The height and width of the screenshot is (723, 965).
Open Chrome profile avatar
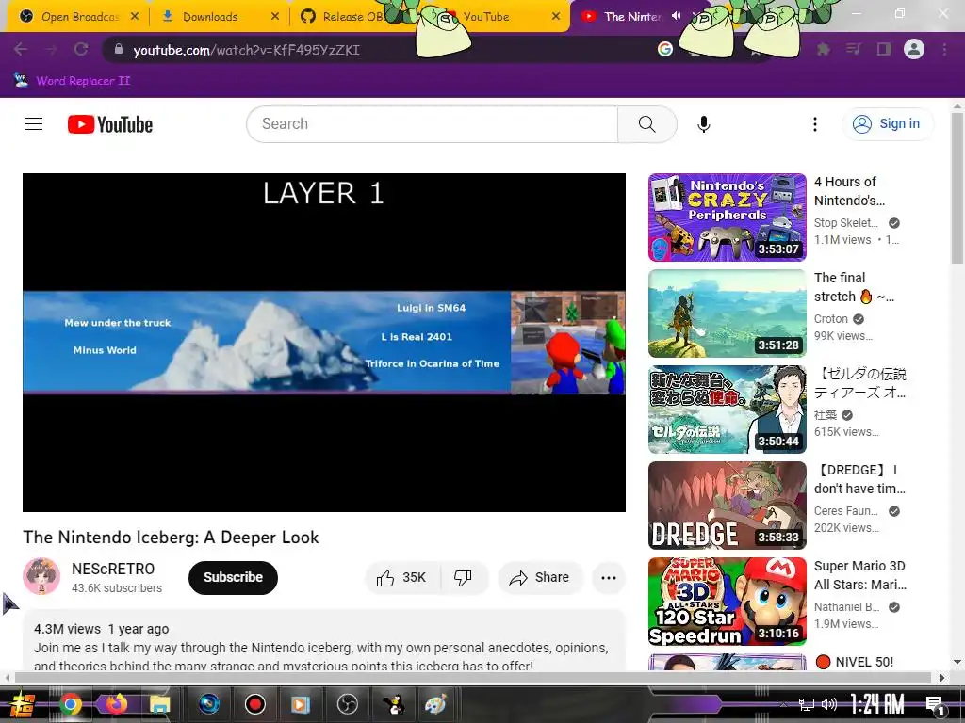[914, 49]
